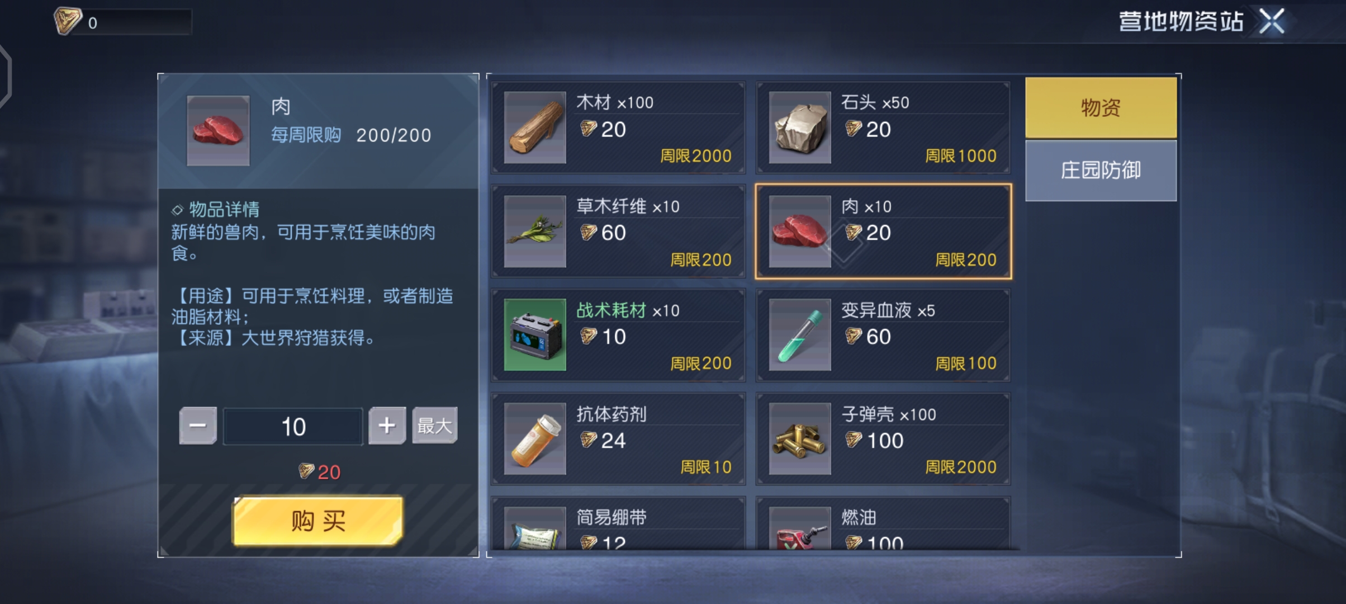Select the wood log item icon
The width and height of the screenshot is (1346, 604).
tap(535, 128)
